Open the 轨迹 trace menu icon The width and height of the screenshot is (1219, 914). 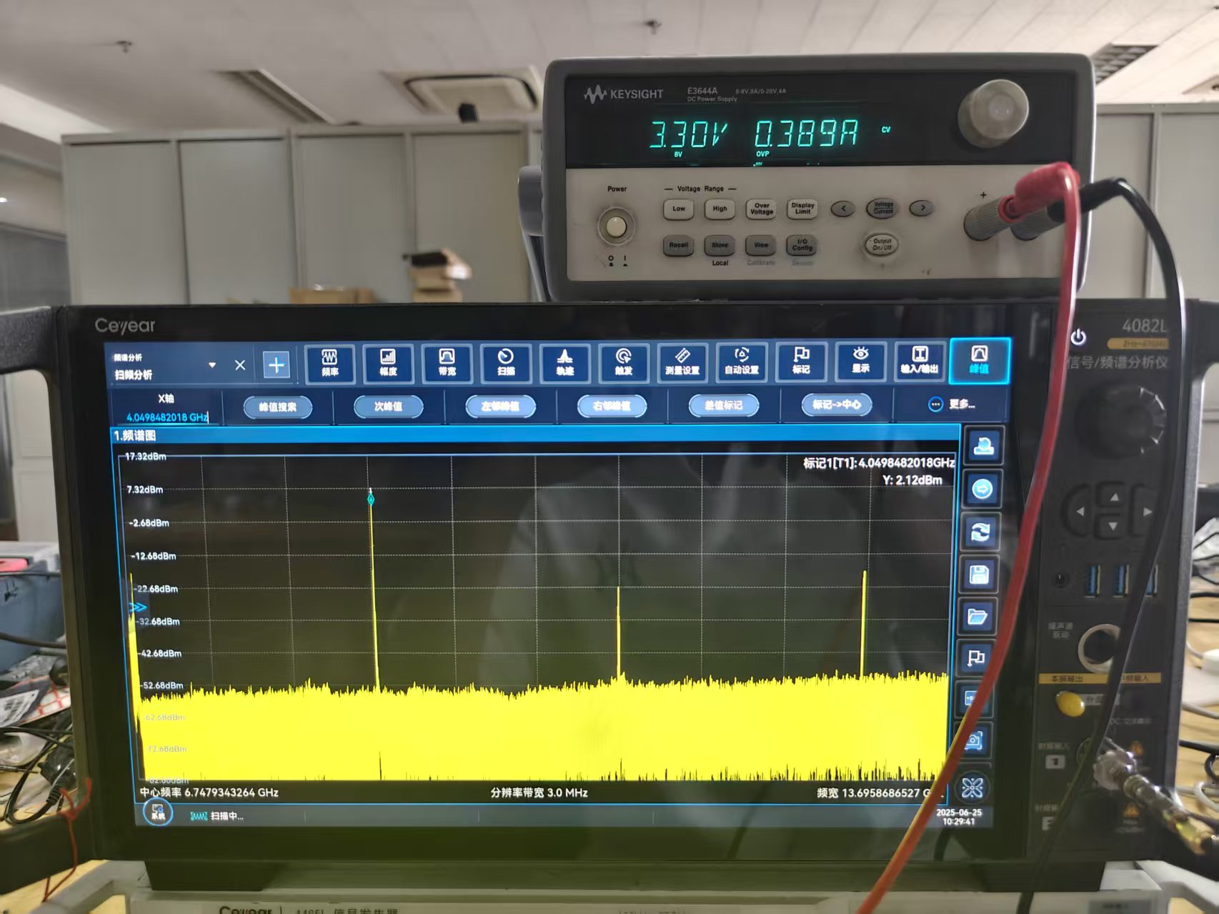coord(564,363)
